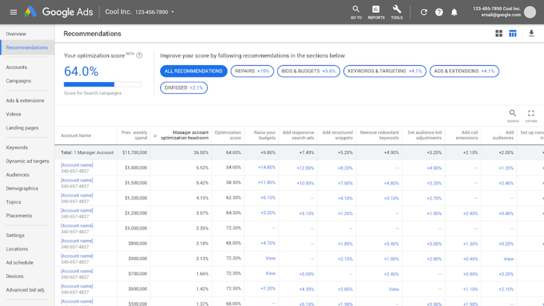Select the Keywords & Targeting filter
Image resolution: width=544 pixels, height=306 pixels.
tap(385, 71)
